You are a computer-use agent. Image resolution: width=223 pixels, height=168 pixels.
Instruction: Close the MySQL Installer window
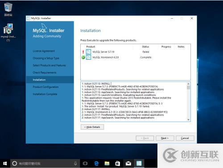(x=192, y=18)
